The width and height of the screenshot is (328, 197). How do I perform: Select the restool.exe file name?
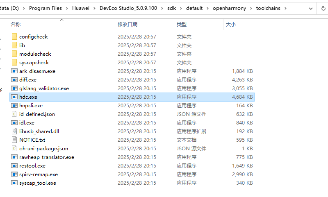point(32,165)
